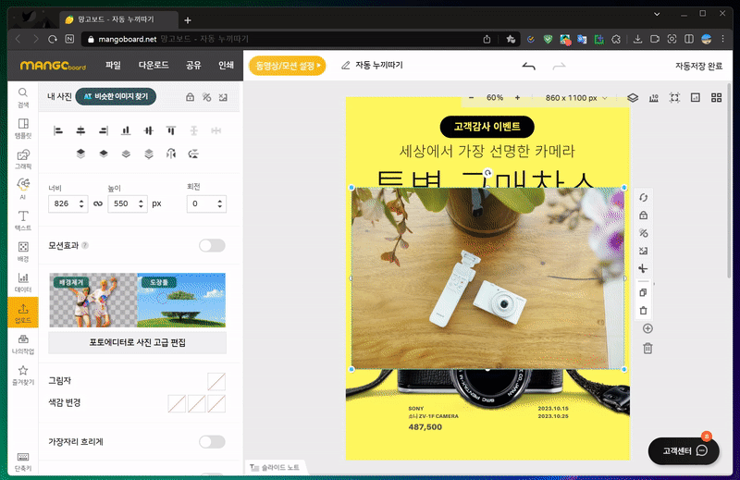Align selected object to the top

click(x=171, y=130)
